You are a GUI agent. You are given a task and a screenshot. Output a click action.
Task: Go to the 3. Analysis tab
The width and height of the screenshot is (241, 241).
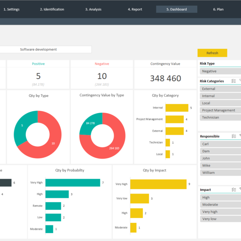[x=93, y=9]
